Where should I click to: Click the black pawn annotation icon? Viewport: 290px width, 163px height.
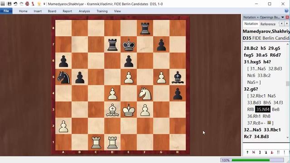tap(266, 152)
